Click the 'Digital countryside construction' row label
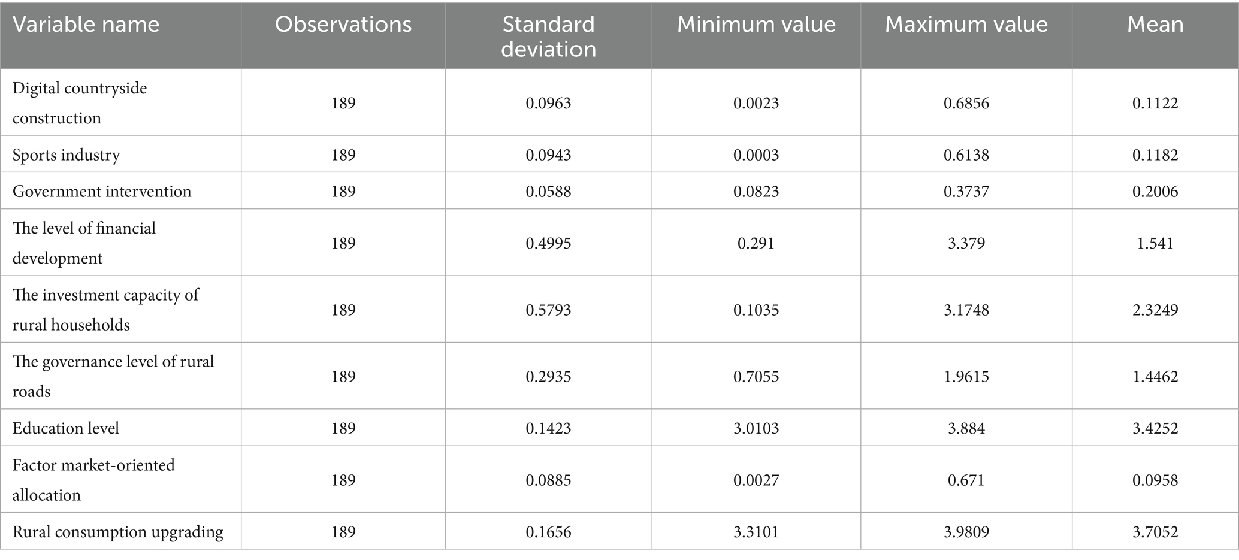 tap(80, 103)
